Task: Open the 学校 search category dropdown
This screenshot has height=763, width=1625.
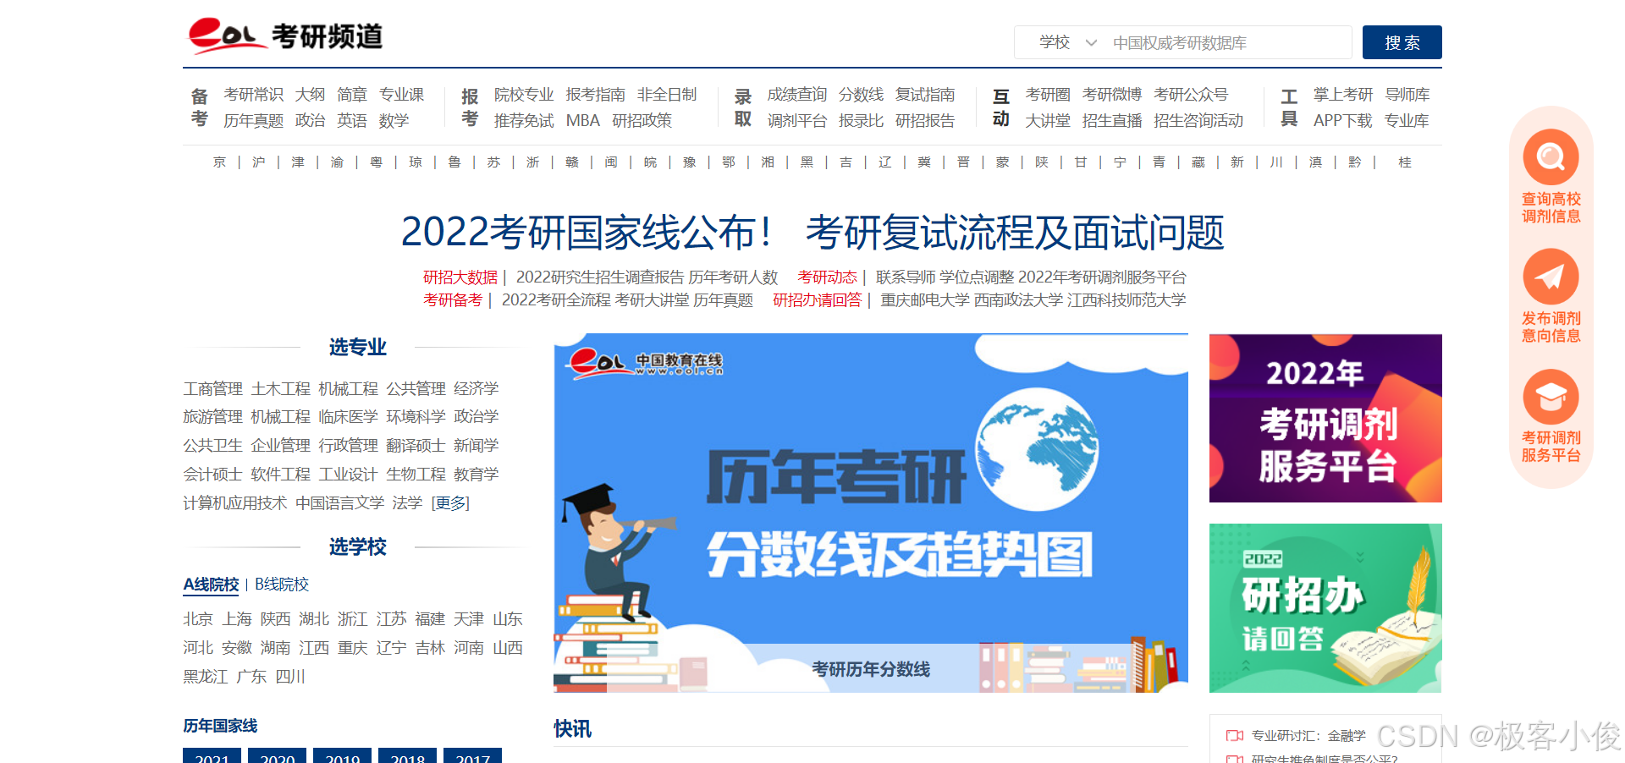Action: click(x=1067, y=42)
